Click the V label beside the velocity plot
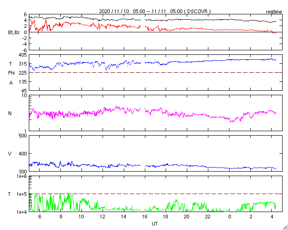Screen dimensions: 288x230 tap(10, 154)
